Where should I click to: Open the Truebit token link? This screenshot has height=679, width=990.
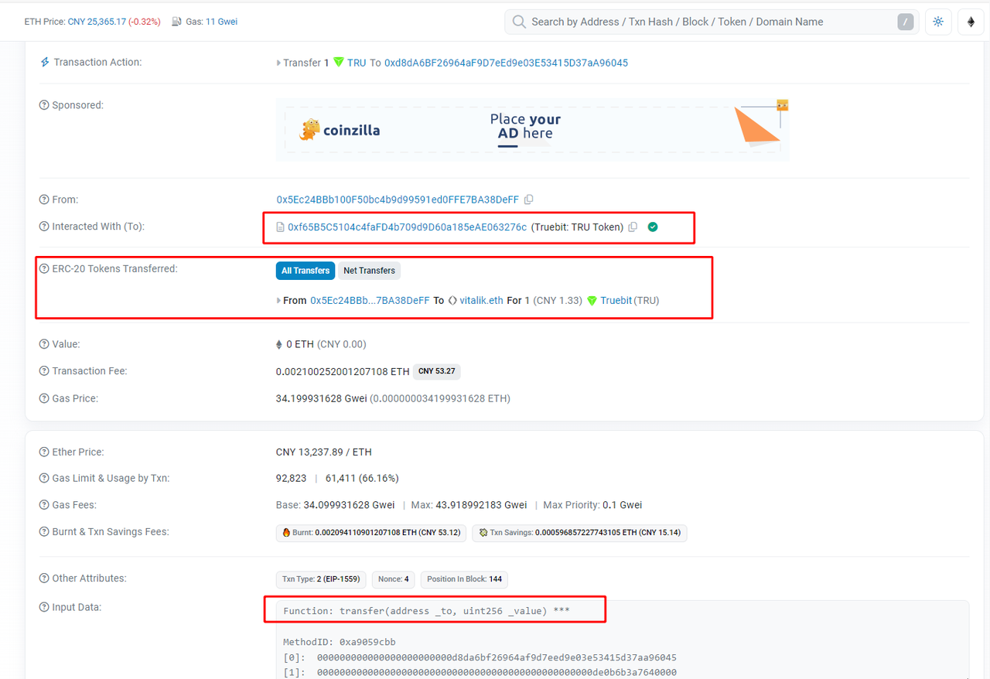point(616,301)
